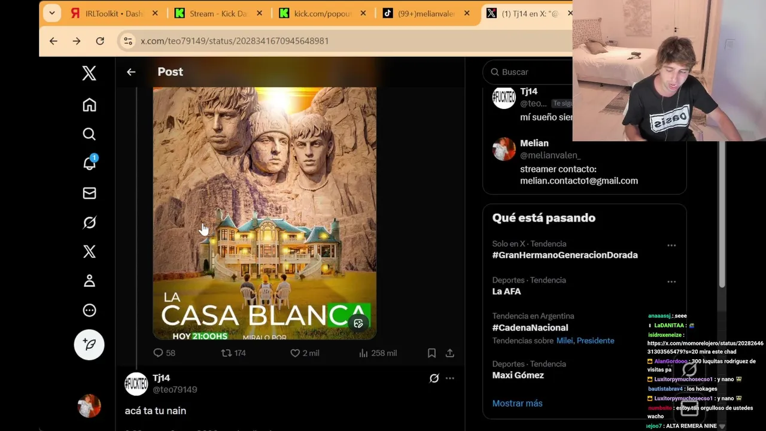Open Melian profile in relevant people
766x431 pixels.
534,143
